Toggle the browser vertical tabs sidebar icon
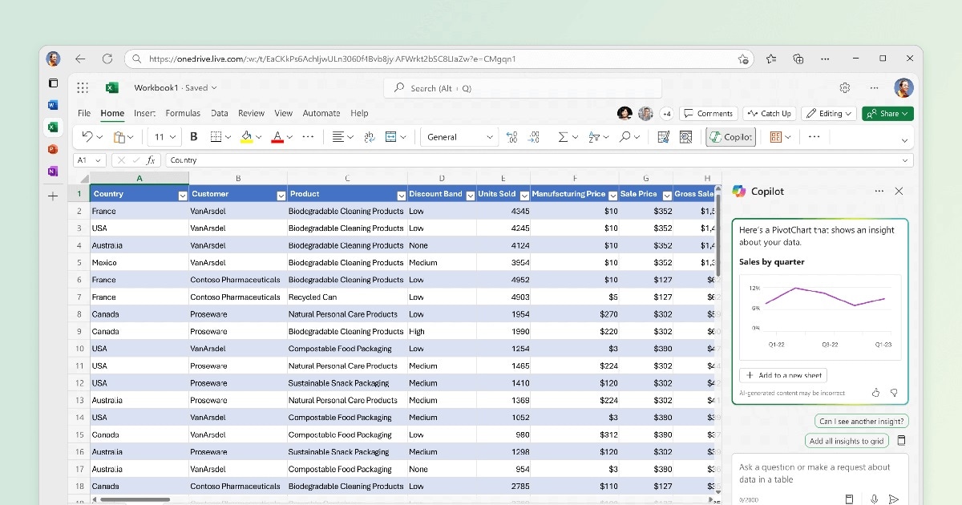The image size is (962, 505). [53, 83]
